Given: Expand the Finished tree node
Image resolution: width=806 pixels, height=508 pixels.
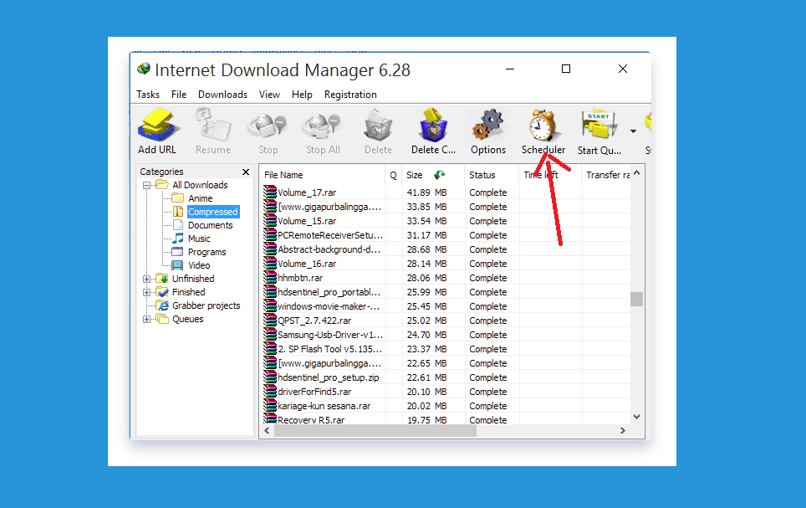Looking at the screenshot, I should 147,292.
